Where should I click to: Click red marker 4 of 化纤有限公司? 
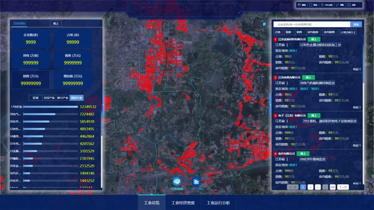tap(275, 154)
